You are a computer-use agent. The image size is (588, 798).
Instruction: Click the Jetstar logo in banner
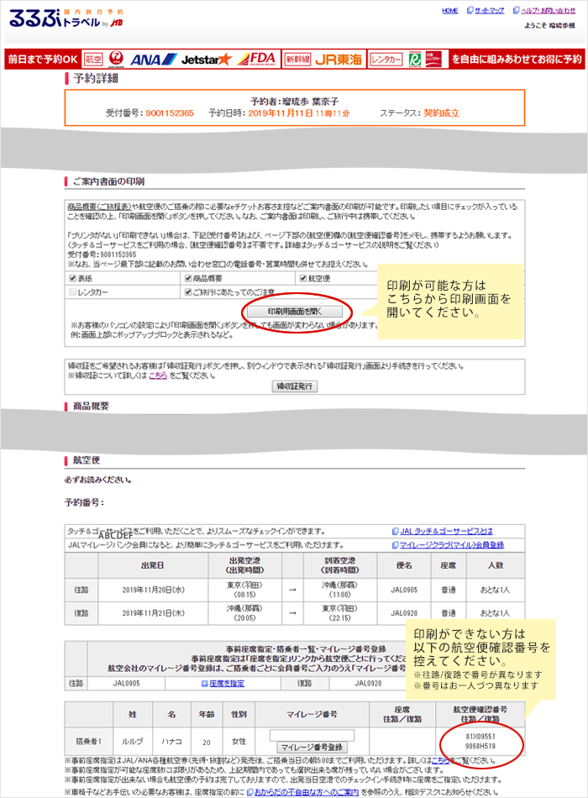pos(206,60)
